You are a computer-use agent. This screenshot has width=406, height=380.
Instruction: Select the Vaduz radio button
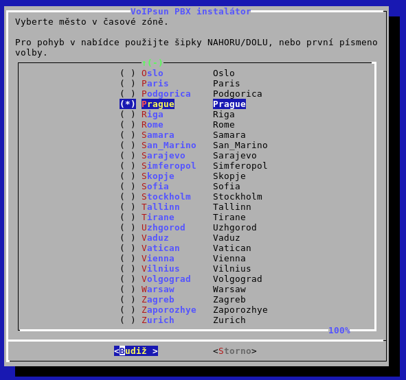point(128,238)
